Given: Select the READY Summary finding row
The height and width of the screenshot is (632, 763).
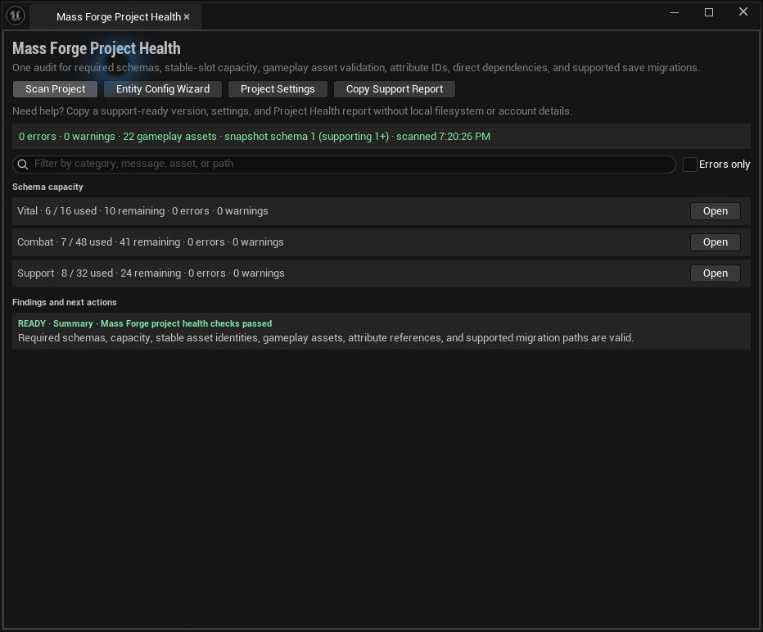Looking at the screenshot, I should pos(381,331).
